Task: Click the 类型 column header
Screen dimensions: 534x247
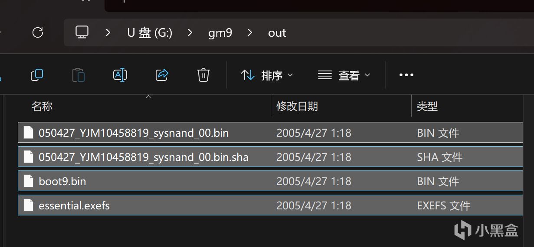Action: coord(427,106)
